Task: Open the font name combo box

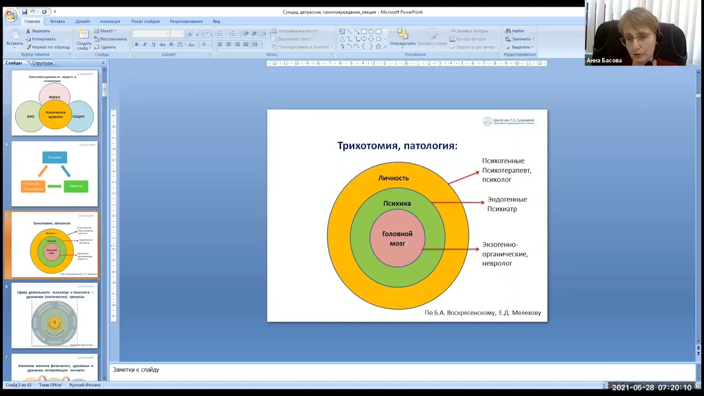Action: coord(150,34)
